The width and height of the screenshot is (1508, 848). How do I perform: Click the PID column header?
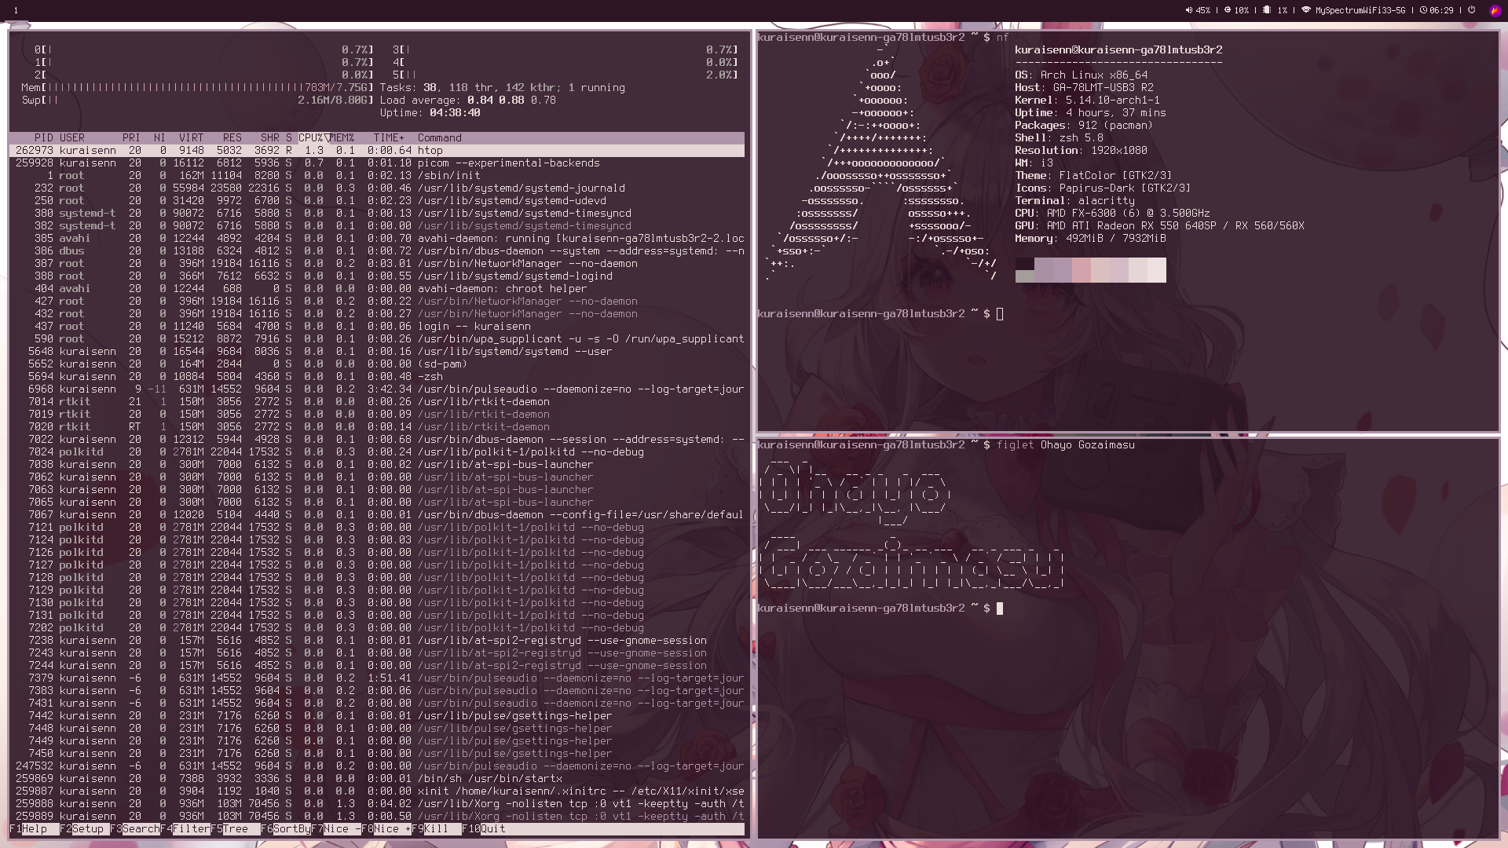point(43,137)
